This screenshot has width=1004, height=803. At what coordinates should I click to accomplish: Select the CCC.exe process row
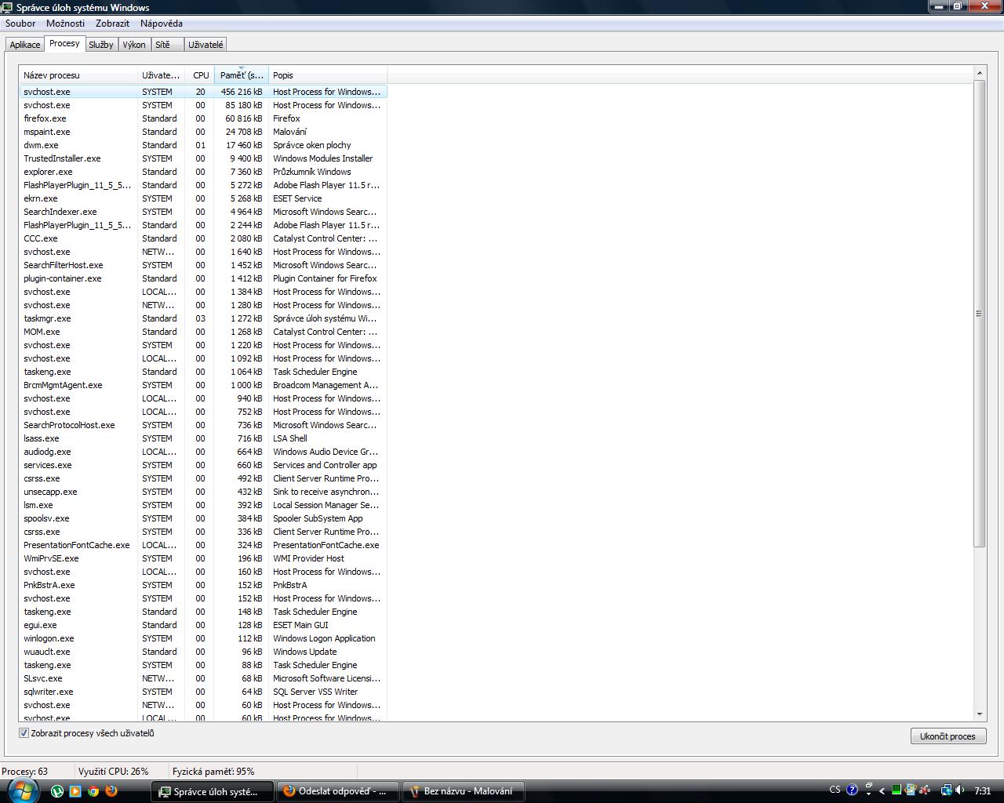click(203, 238)
